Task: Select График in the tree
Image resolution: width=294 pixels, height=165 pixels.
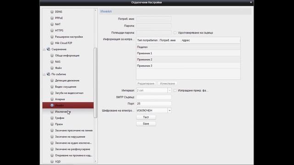Action: [x=60, y=118]
